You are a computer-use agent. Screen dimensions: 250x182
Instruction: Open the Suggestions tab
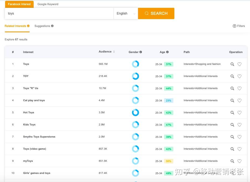point(42,26)
